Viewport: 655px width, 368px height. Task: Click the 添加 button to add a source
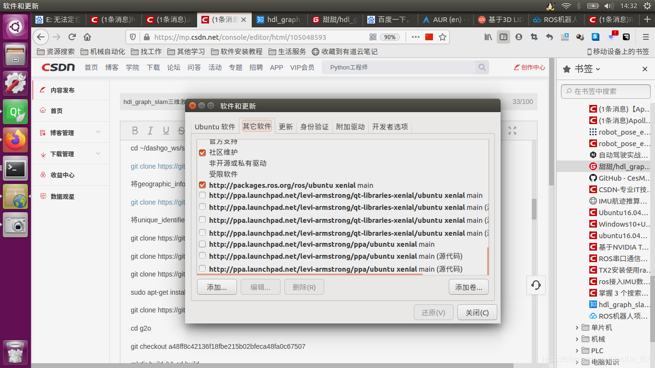tap(217, 287)
